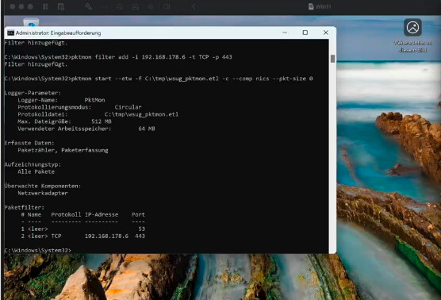Click the 'pktmon start --etw' command line

(159, 79)
